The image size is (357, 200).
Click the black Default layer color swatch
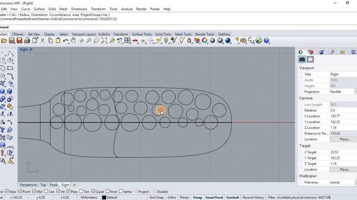tap(104, 198)
